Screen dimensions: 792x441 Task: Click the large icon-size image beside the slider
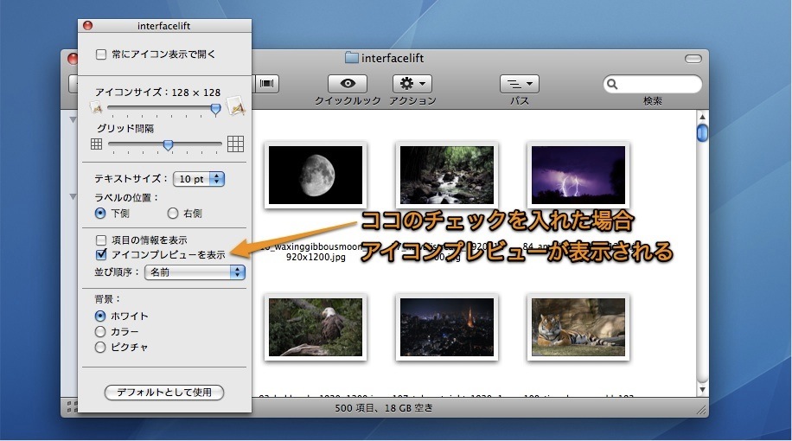click(x=236, y=105)
